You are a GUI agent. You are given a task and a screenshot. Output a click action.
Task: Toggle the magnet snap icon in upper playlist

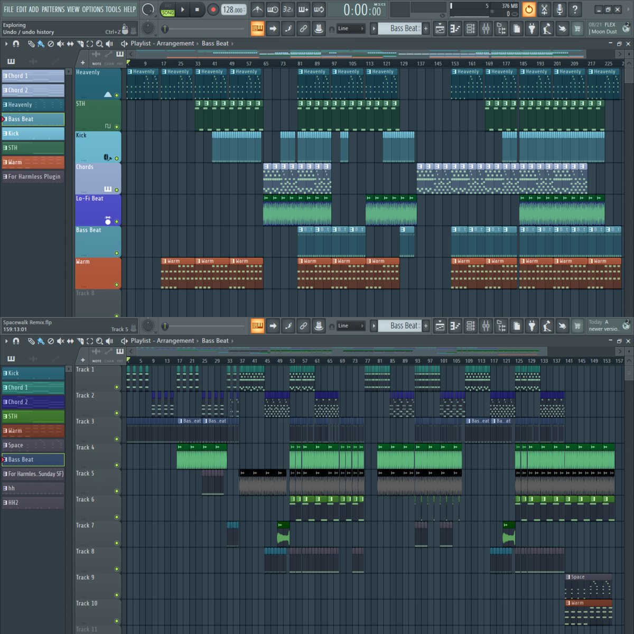tap(16, 44)
